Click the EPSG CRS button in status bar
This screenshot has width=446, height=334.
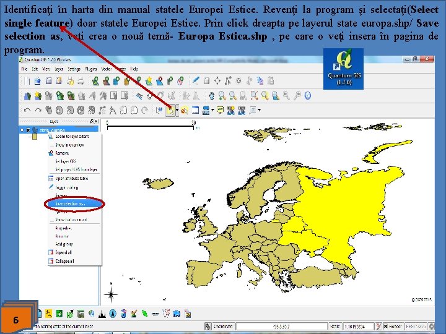coord(416,327)
